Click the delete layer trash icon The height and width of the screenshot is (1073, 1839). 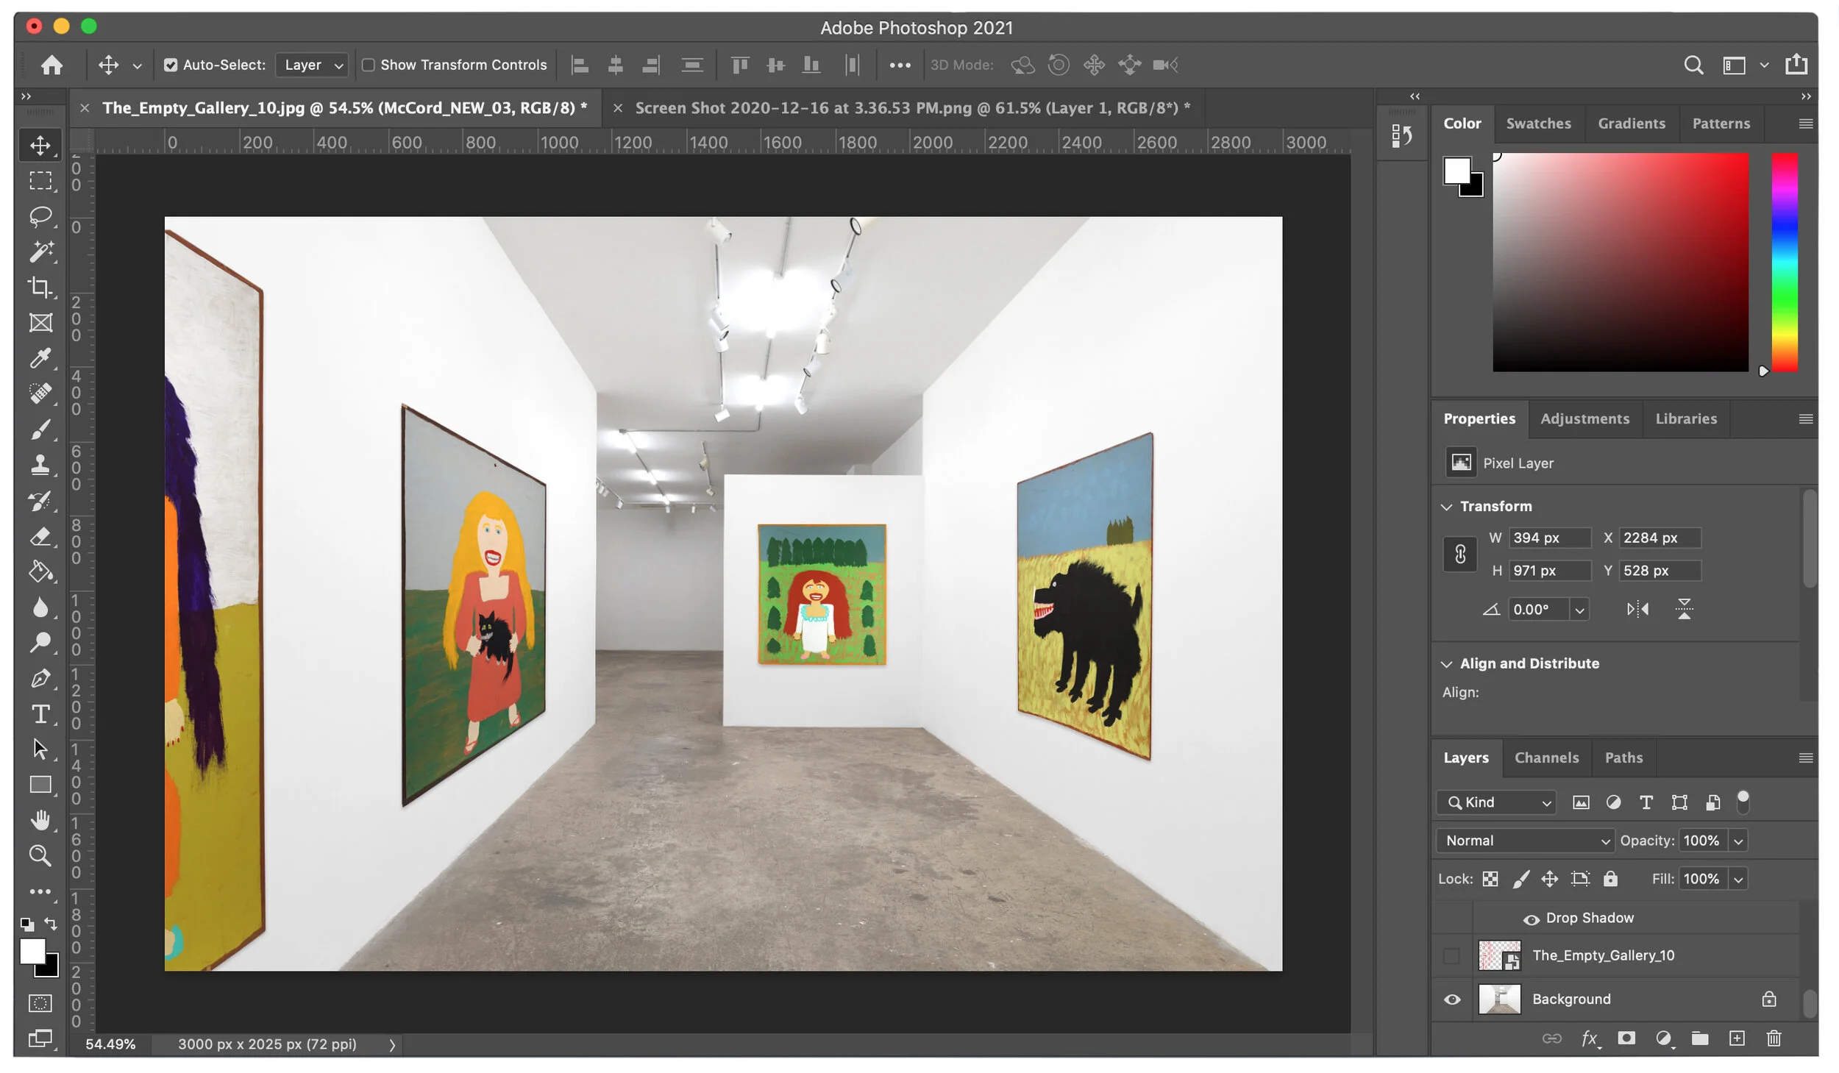click(x=1774, y=1038)
